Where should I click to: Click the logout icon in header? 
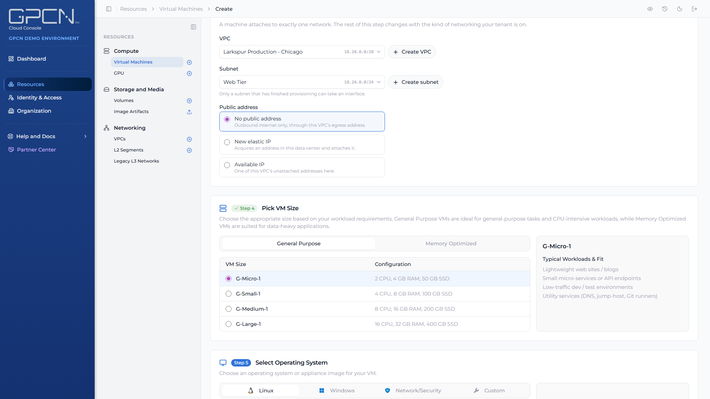[694, 9]
